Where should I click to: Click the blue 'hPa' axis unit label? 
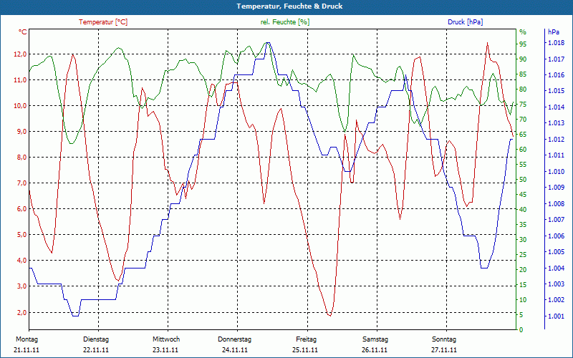(554, 32)
